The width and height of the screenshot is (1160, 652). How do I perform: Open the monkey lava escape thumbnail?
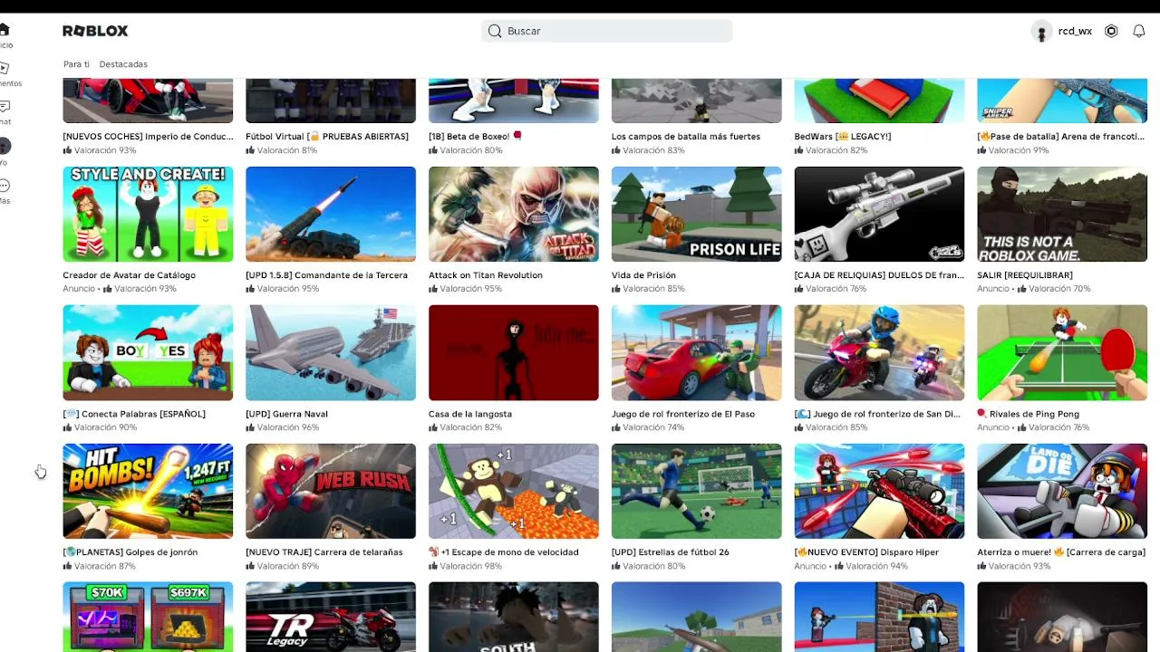(x=514, y=491)
